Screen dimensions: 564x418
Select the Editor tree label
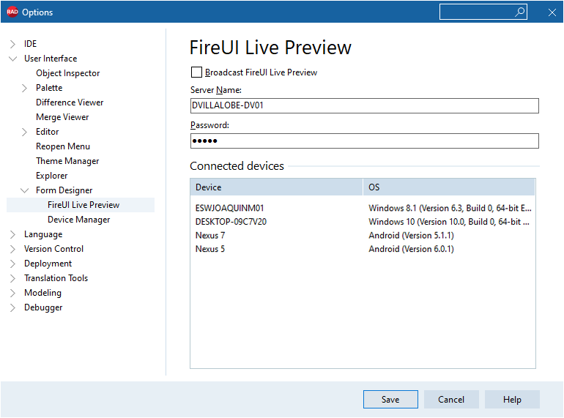coord(47,132)
